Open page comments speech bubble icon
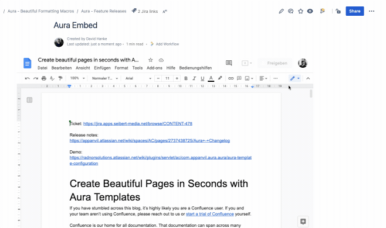386x228 pixels. point(291,11)
